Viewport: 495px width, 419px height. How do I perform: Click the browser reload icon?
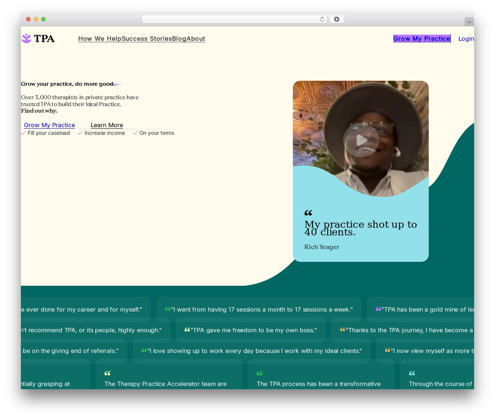(x=322, y=19)
